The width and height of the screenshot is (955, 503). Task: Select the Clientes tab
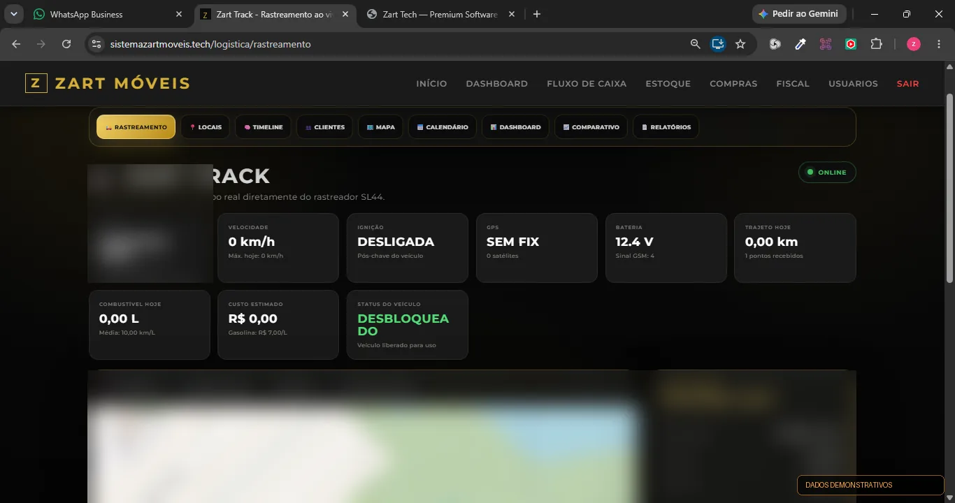coord(324,127)
